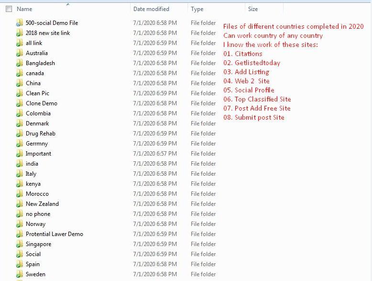Image resolution: width=372 pixels, height=281 pixels.
Task: Click the 'Important' folder name
Action: click(38, 154)
